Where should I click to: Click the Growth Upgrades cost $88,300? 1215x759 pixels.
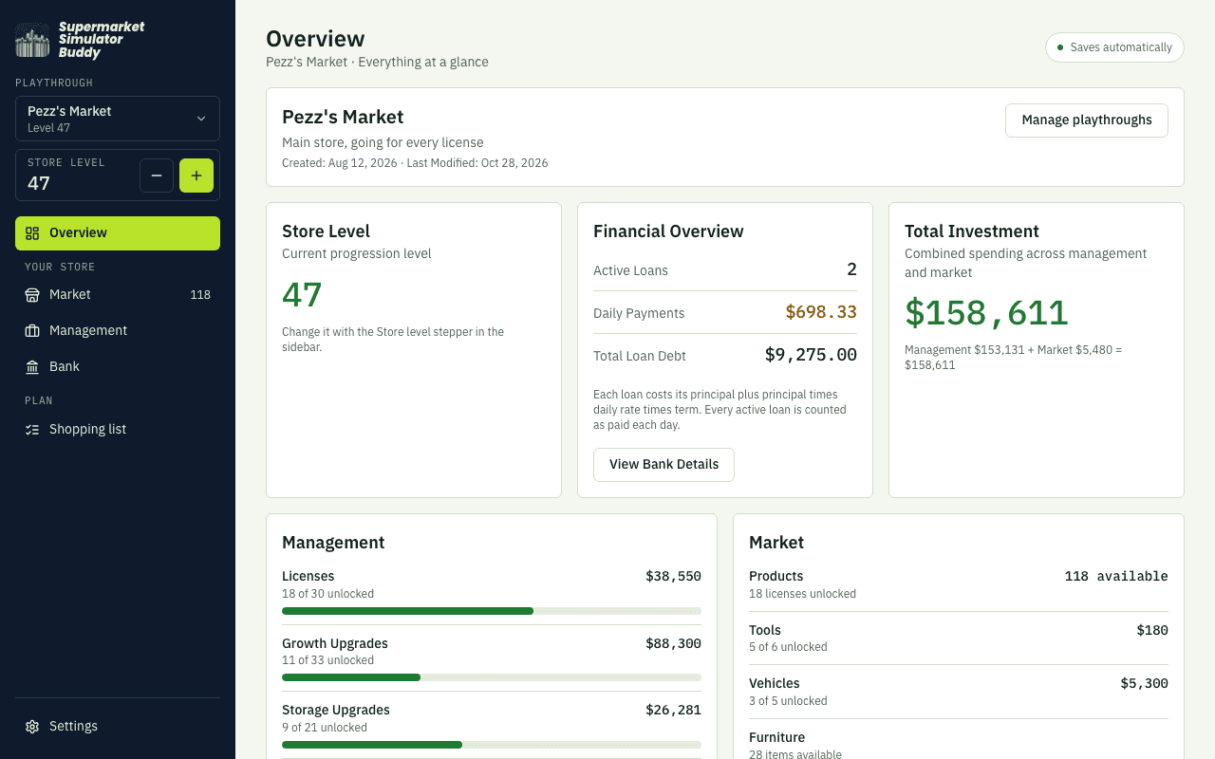click(673, 644)
